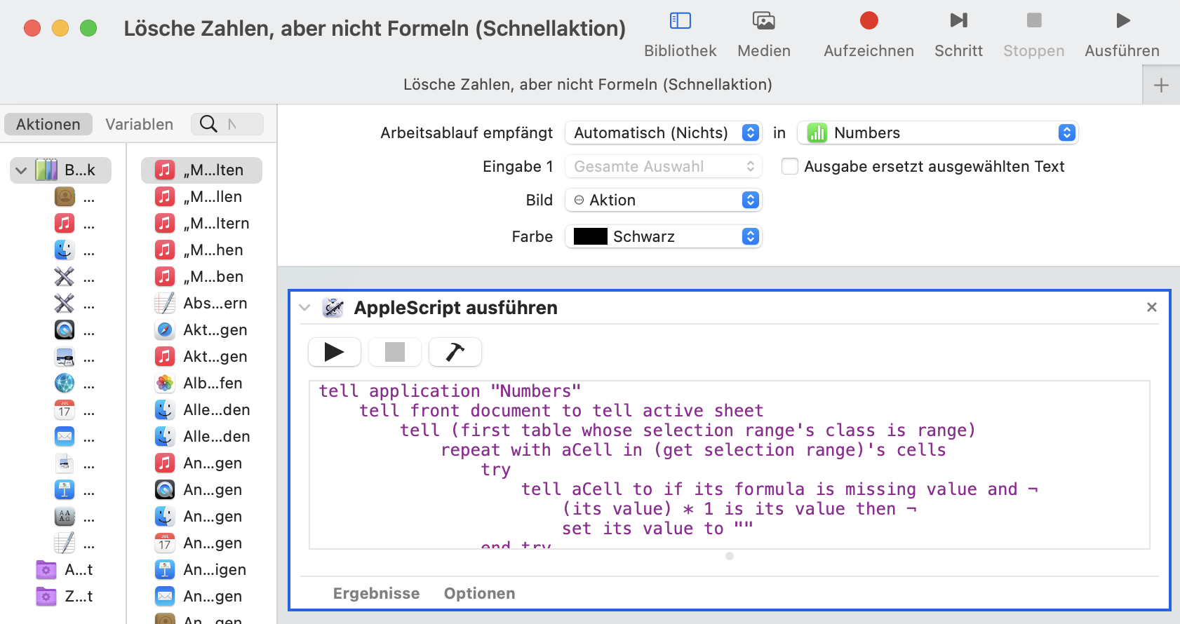Viewport: 1180px width, 624px height.
Task: Click the AppleScript ausführen action icon
Action: (x=333, y=308)
